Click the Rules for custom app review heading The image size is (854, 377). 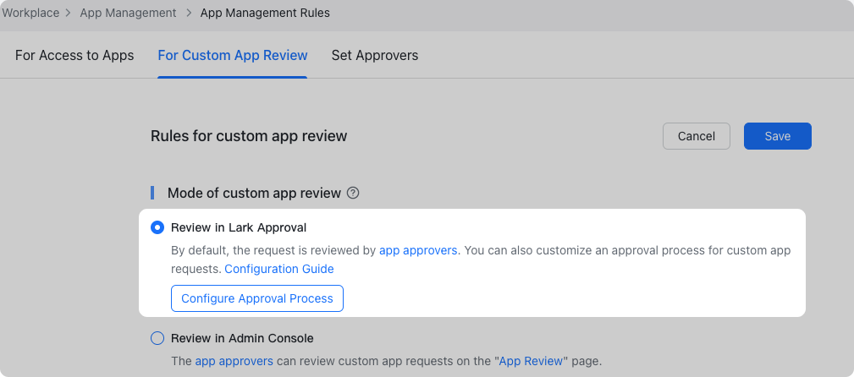[x=249, y=136]
